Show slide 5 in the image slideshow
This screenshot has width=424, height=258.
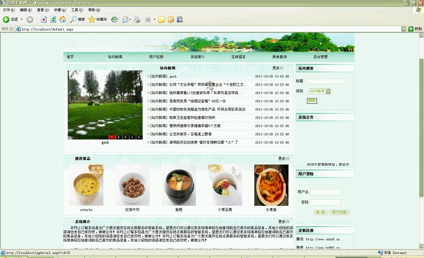tap(139, 137)
